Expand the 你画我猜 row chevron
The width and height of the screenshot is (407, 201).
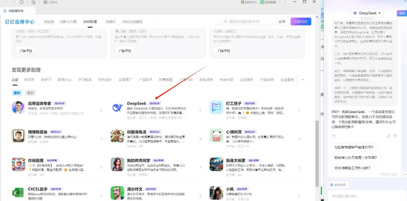pos(101,167)
